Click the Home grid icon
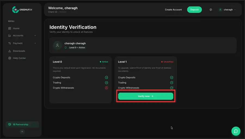The image size is (245, 139). pos(10,28)
